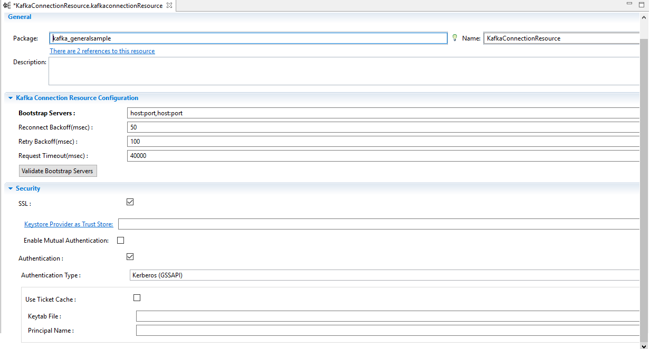This screenshot has width=650, height=349.
Task: Click into the Name field
Action: tap(561, 38)
